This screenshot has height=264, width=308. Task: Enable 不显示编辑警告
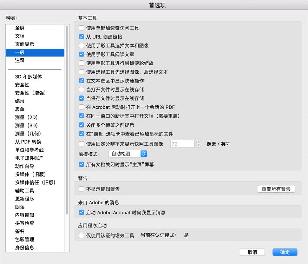81,189
